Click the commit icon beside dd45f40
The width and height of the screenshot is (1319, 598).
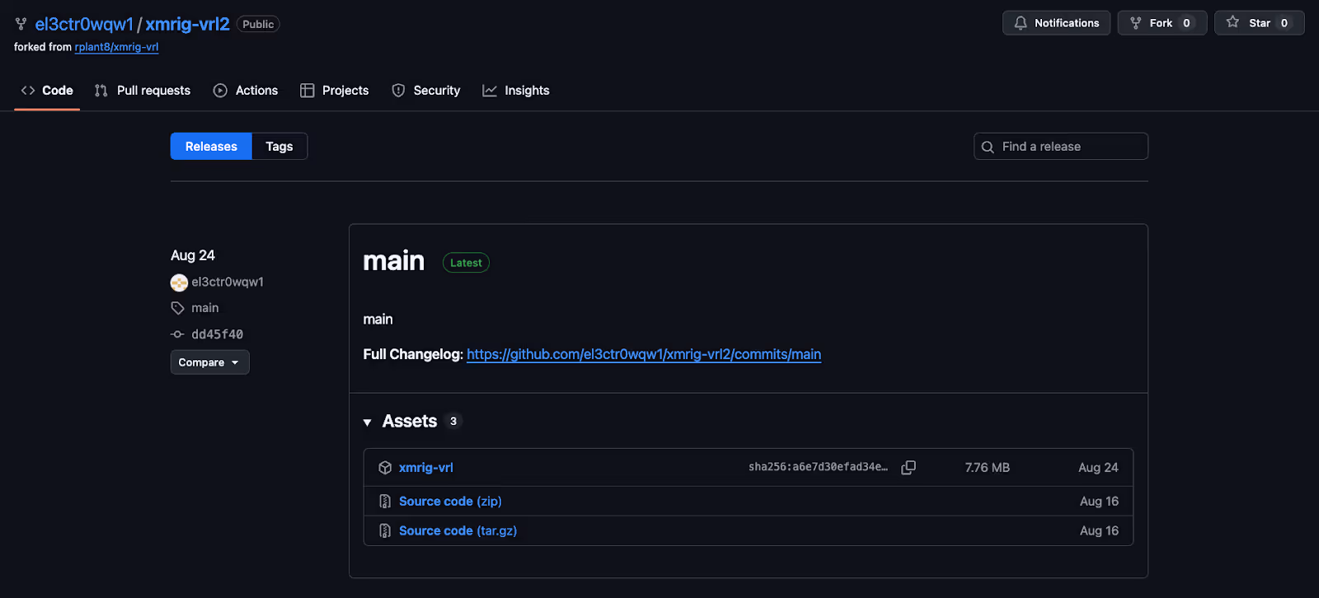coord(177,334)
